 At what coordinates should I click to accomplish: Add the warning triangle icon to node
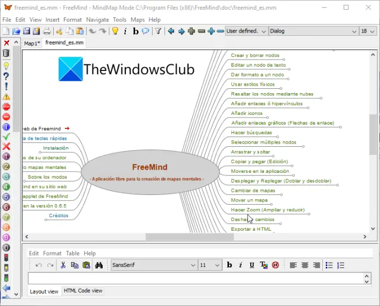click(7, 97)
